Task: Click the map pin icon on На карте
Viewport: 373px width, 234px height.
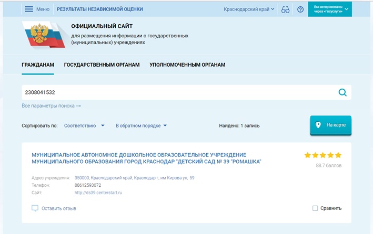Action: click(318, 125)
